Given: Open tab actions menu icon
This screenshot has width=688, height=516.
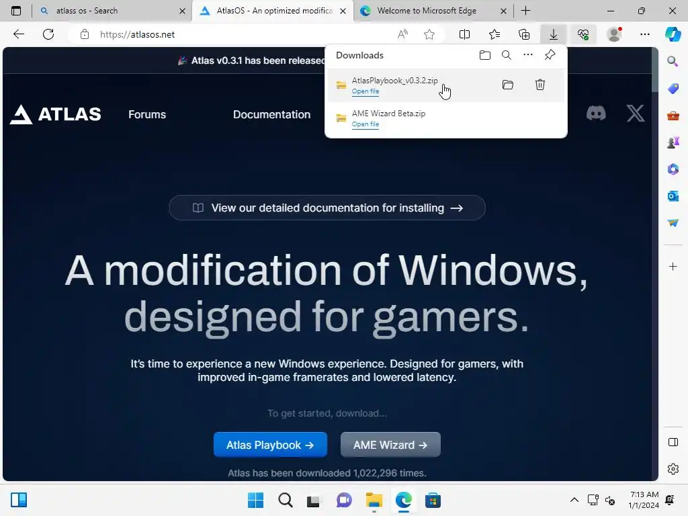Looking at the screenshot, I should click(x=16, y=11).
